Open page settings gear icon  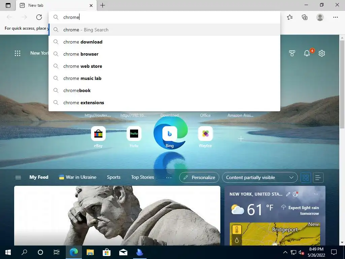click(x=322, y=53)
